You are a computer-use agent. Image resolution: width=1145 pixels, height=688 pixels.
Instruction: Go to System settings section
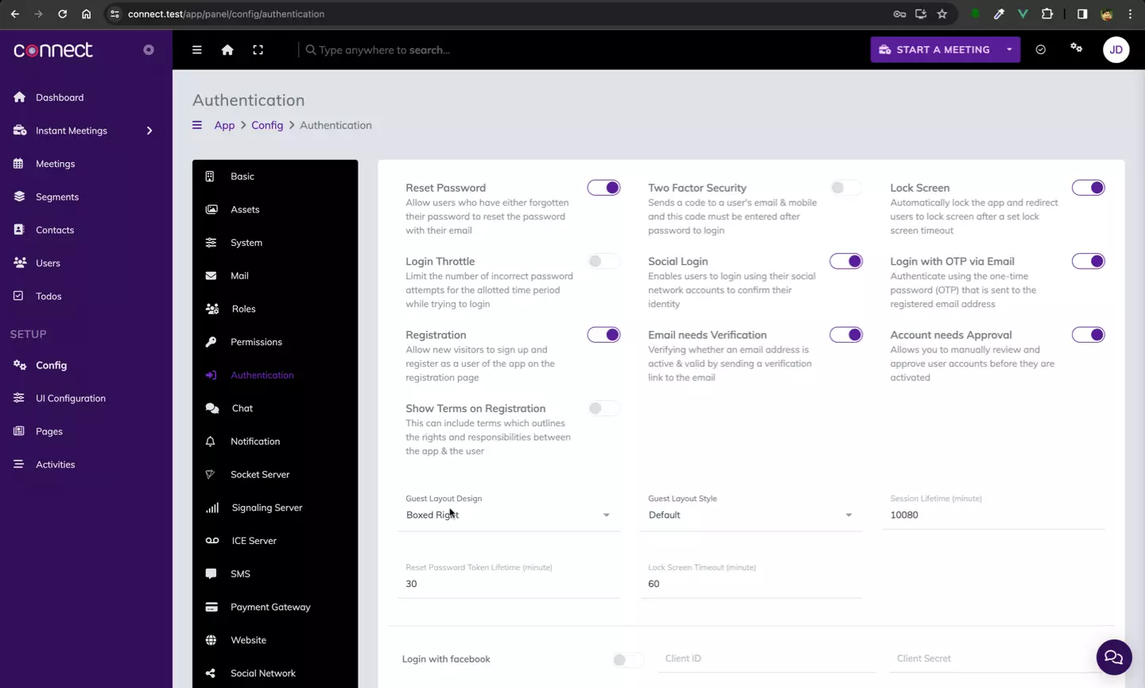275,243
